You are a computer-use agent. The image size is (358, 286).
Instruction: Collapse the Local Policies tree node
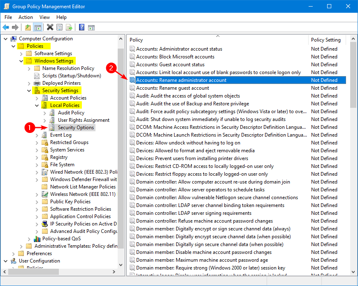tap(37, 105)
